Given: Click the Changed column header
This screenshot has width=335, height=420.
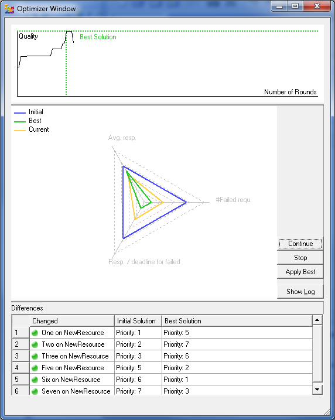Looking at the screenshot, I should [72, 320].
